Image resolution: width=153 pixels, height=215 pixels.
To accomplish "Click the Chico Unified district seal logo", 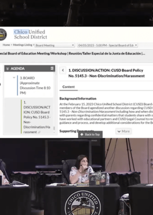I will (3, 35).
